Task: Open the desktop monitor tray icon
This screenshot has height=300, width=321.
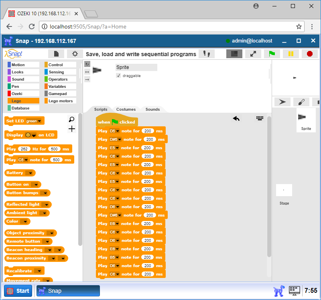Action: pos(295,291)
